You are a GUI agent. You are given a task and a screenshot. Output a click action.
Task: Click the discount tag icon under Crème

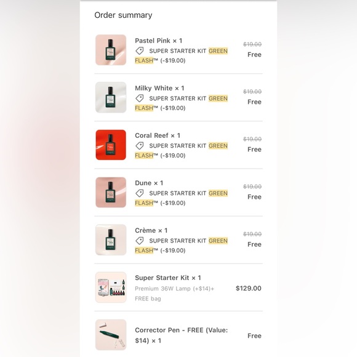point(140,241)
